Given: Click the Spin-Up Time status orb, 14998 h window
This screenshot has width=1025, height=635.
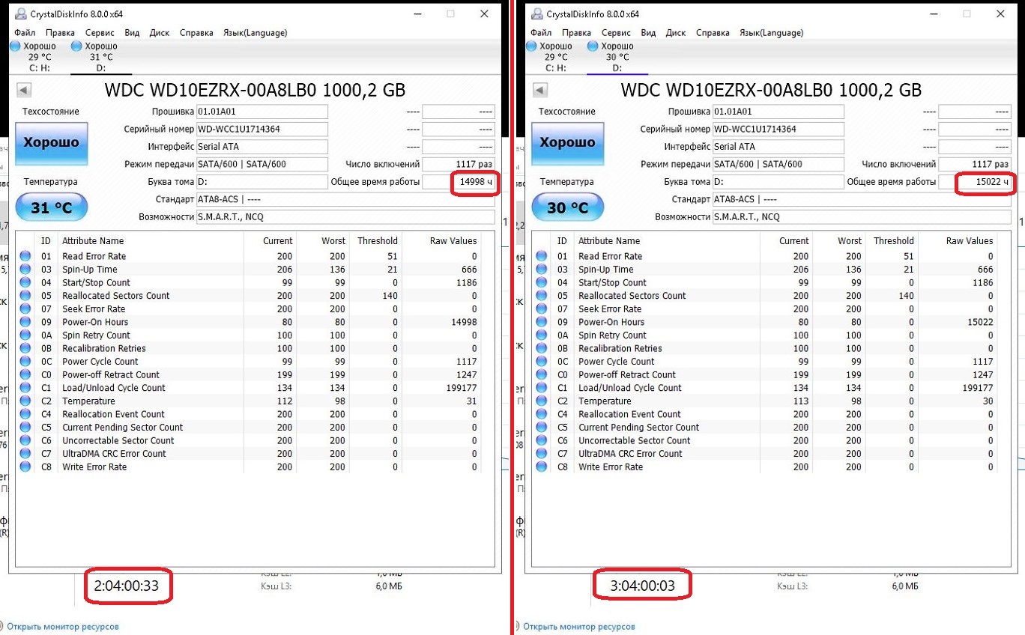Looking at the screenshot, I should pos(25,270).
